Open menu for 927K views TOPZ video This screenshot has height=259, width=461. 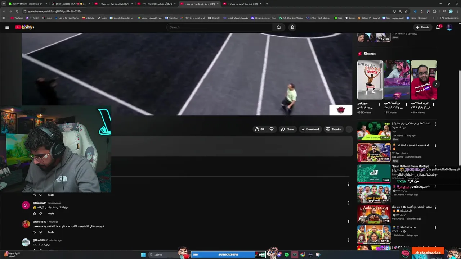tap(435, 208)
